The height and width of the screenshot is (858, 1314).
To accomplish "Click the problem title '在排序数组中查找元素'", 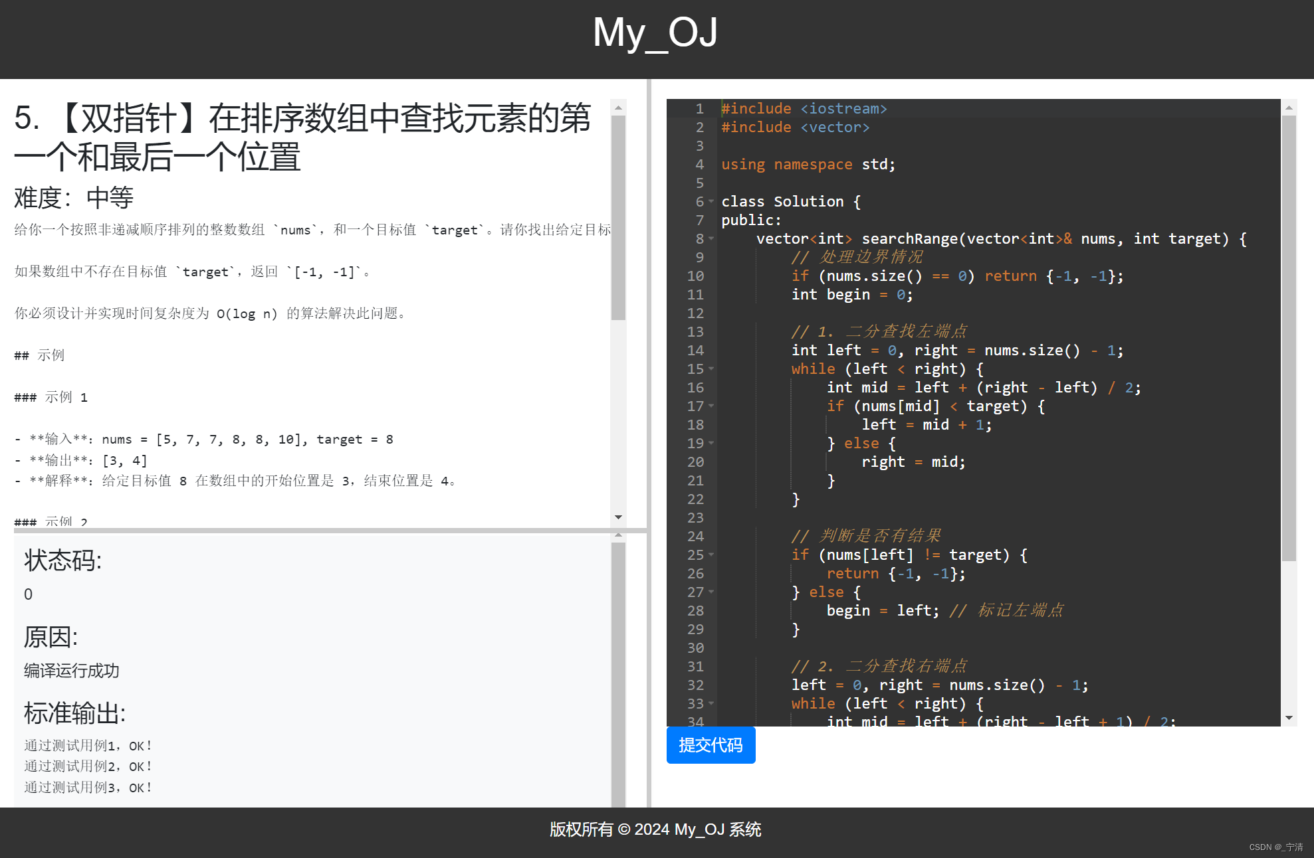I will (368, 119).
